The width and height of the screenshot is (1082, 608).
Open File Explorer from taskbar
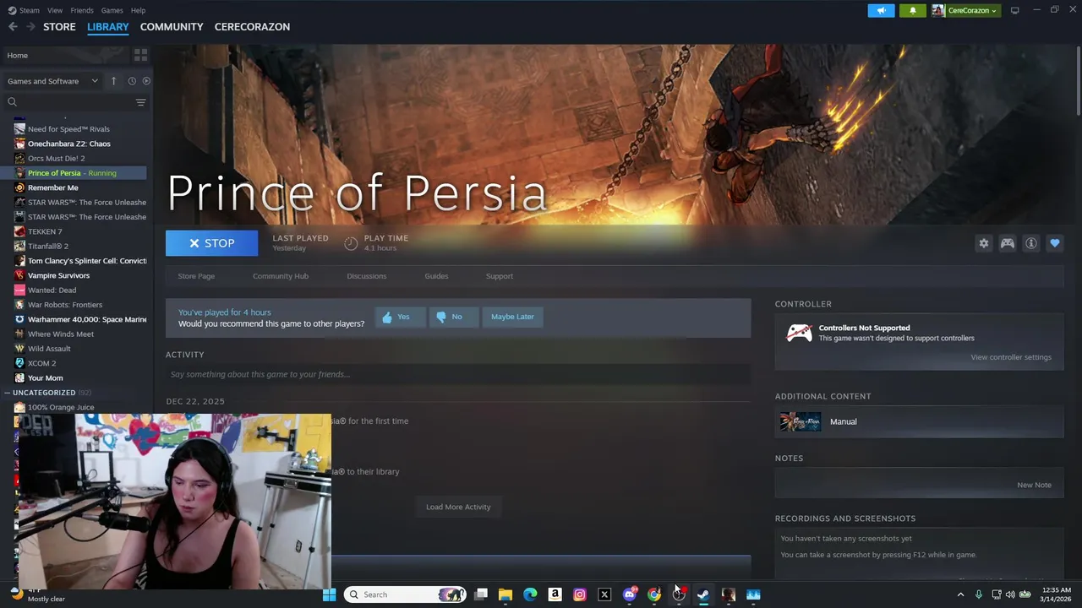(505, 594)
